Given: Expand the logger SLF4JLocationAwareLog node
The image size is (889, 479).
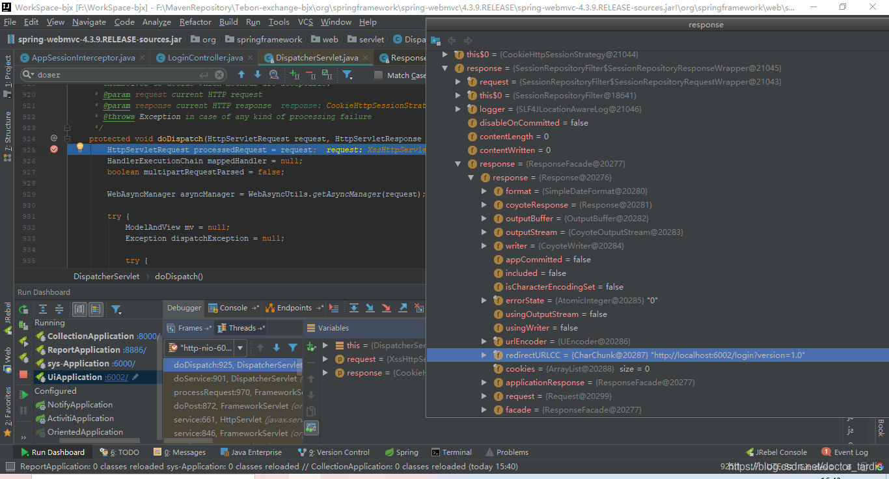Looking at the screenshot, I should pyautogui.click(x=458, y=109).
